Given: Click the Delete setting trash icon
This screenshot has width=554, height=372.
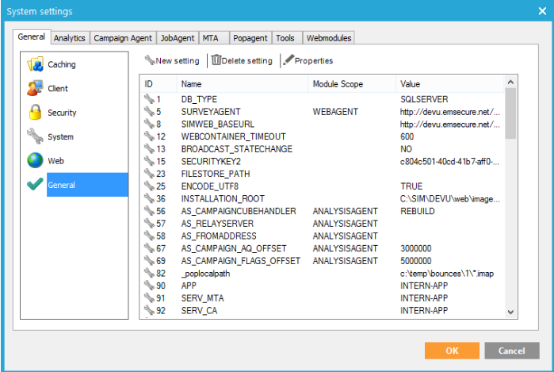Looking at the screenshot, I should [216, 60].
